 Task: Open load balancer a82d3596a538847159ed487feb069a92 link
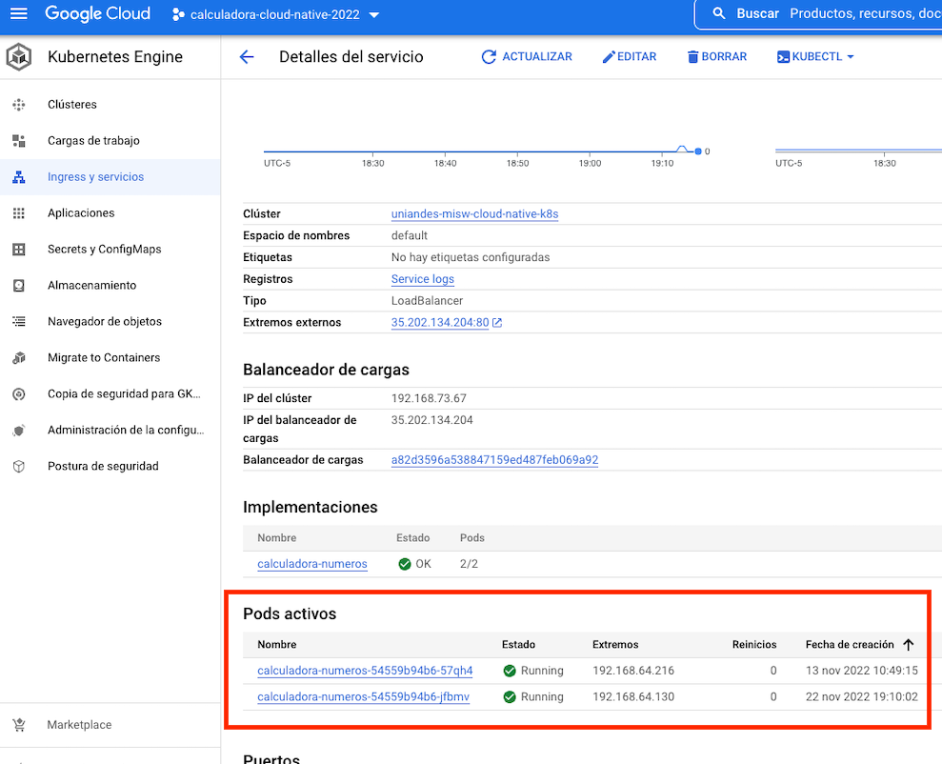[494, 459]
